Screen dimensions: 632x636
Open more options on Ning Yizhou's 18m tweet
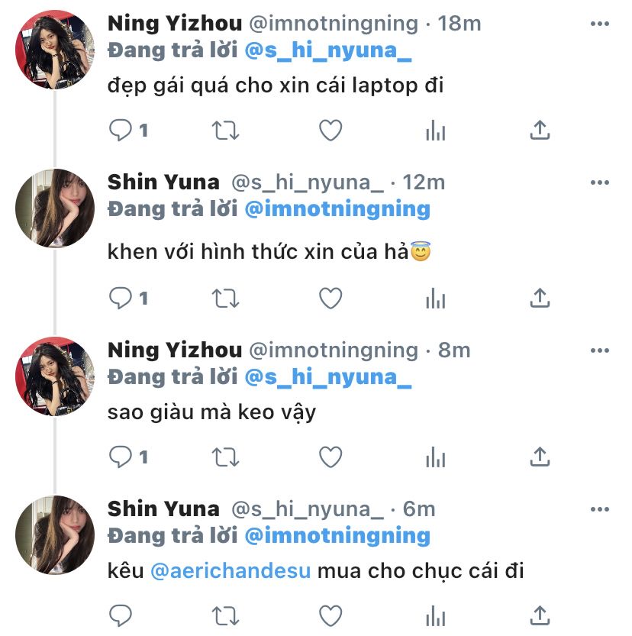[601, 24]
